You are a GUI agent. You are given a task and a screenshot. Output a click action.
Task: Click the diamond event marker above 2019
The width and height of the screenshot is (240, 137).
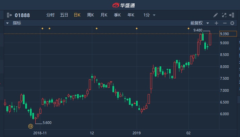(137, 28)
